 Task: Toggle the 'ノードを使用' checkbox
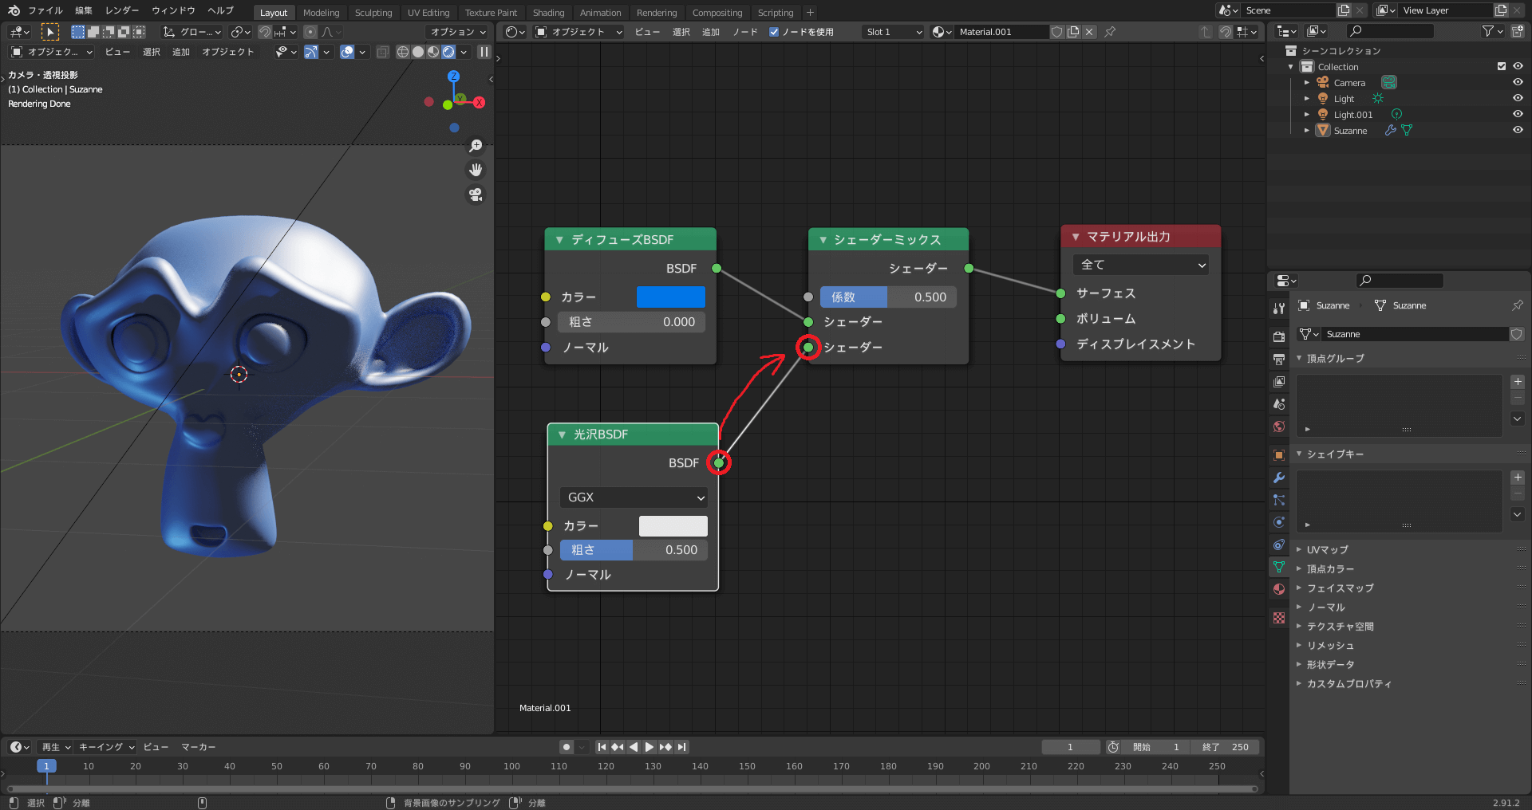pyautogui.click(x=774, y=32)
